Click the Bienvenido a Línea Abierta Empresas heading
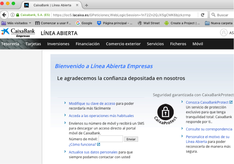Viewport: 234px width, 164px height. 104,66
